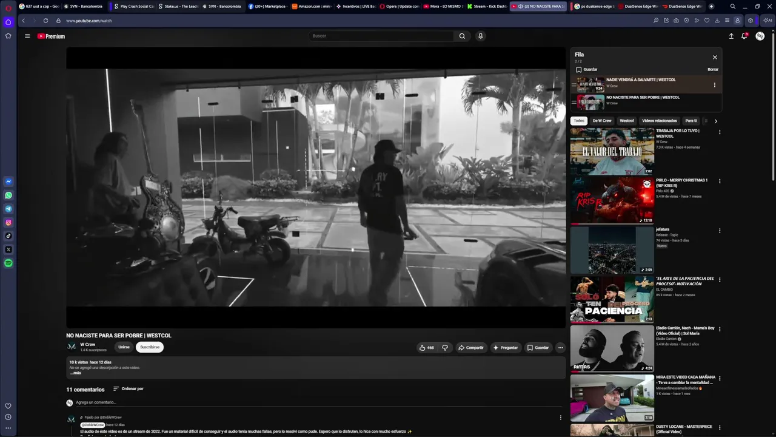Open Eladio Carrión Mama's Boy thumbnail
The width and height of the screenshot is (776, 437).
612,348
